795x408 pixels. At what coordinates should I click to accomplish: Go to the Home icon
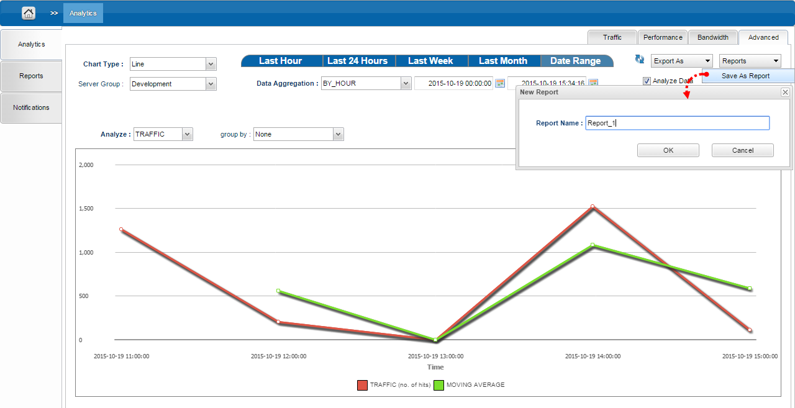pyautogui.click(x=29, y=13)
